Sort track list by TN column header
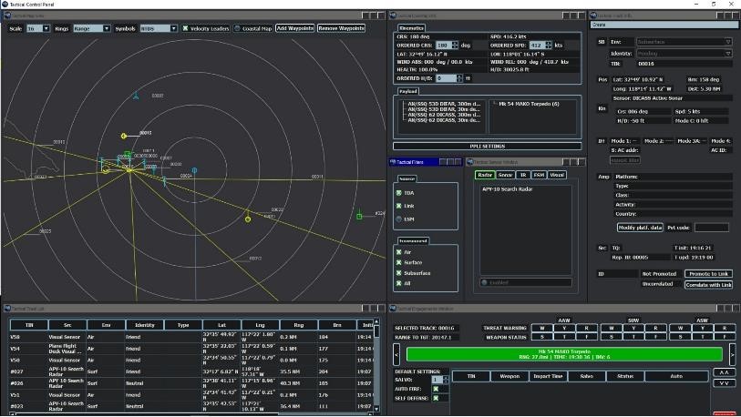This screenshot has width=741, height=417. 29,325
